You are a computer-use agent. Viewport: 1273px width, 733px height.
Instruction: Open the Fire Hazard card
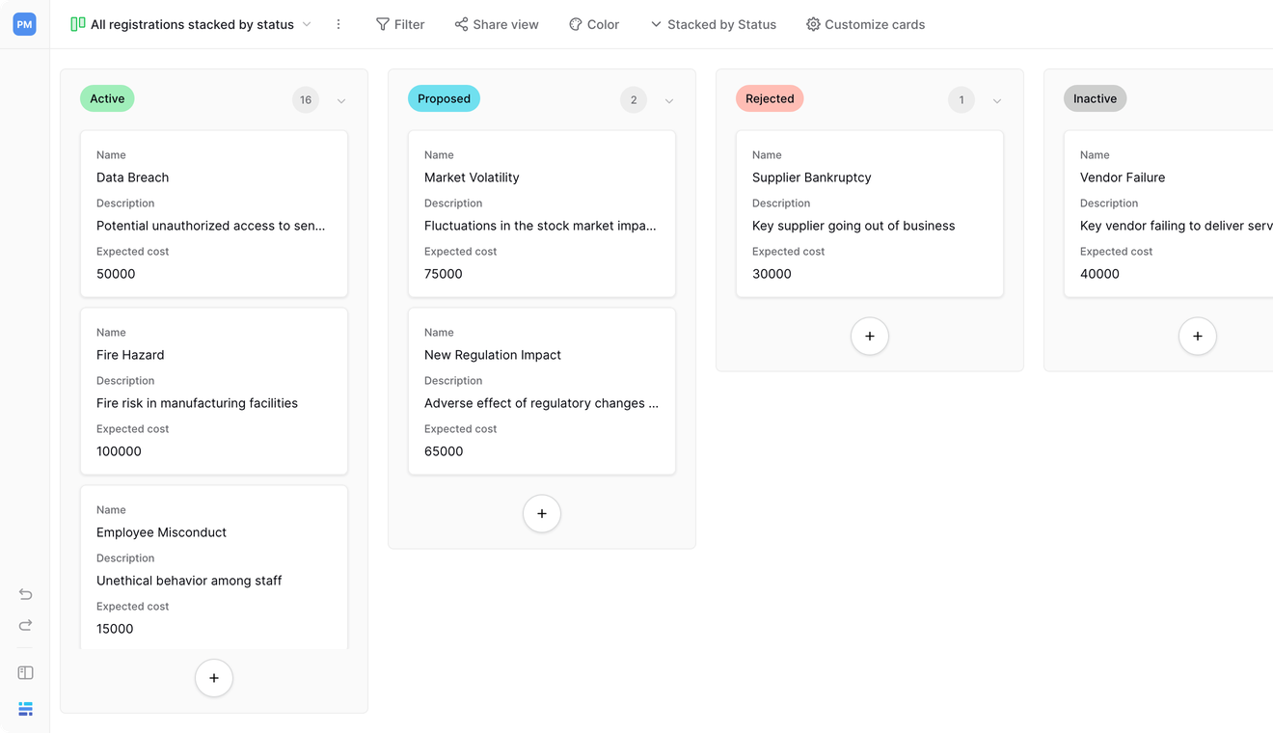click(214, 392)
